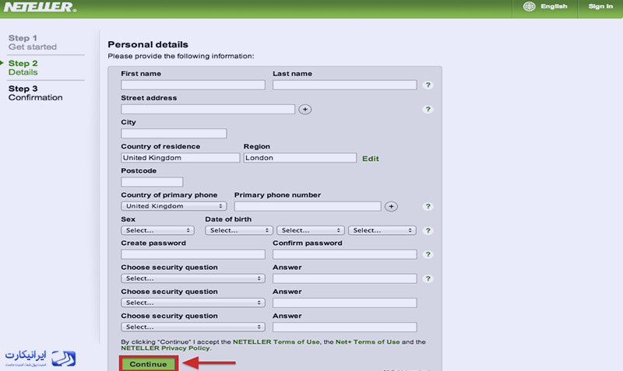Screen dimensions: 623x371
Task: Click help icon beside Last name
Action: coord(428,85)
